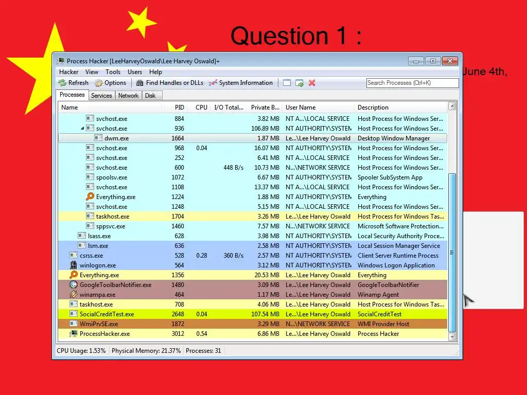Open the Users menu
This screenshot has height=395, width=527.
click(135, 72)
